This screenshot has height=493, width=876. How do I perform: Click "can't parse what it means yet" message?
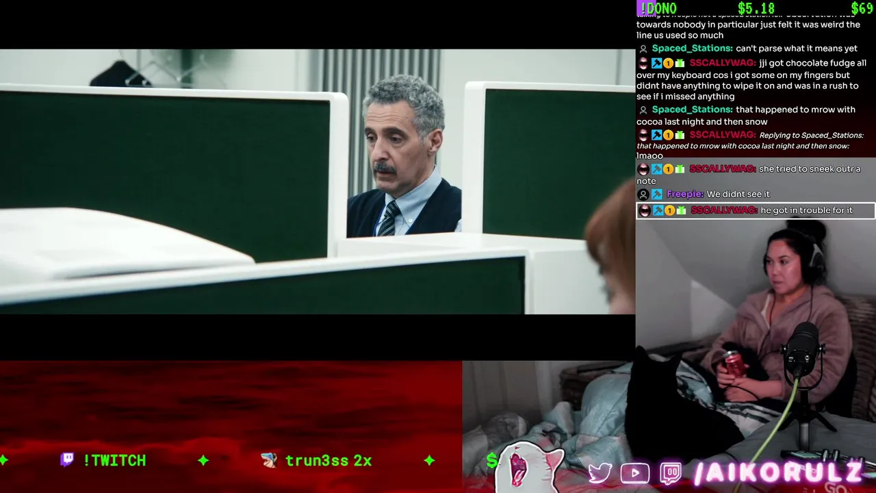(797, 49)
